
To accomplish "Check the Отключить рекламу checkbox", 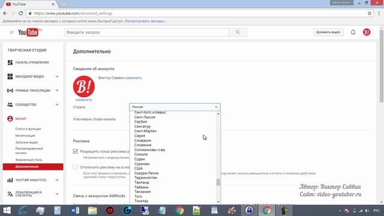I will coord(76,167).
